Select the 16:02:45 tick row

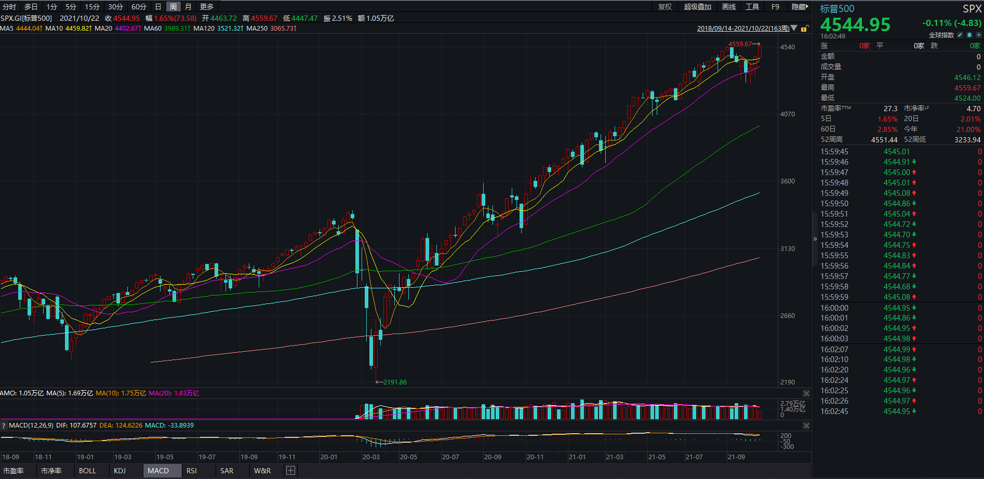[901, 411]
